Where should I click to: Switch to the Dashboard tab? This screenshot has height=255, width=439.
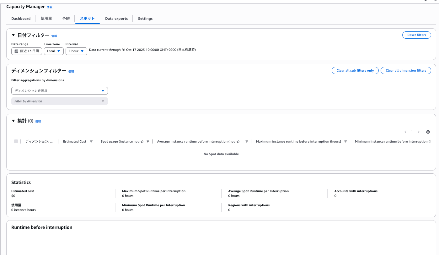21,19
